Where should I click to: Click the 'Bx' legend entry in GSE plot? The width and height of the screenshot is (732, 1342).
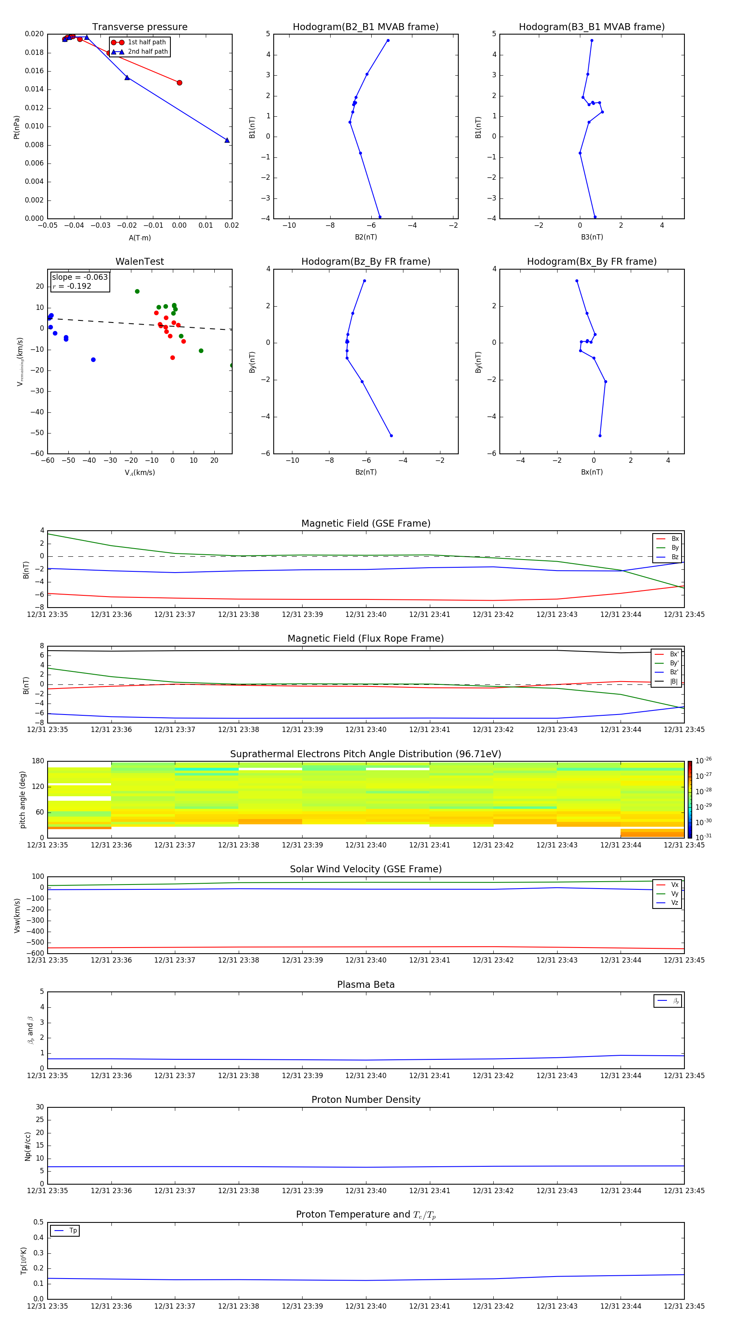click(667, 539)
